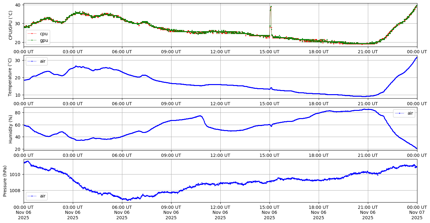The width and height of the screenshot is (430, 223).
Task: Click the CPU/GPU temperature spike near 15:00 UT
Action: coord(270,7)
